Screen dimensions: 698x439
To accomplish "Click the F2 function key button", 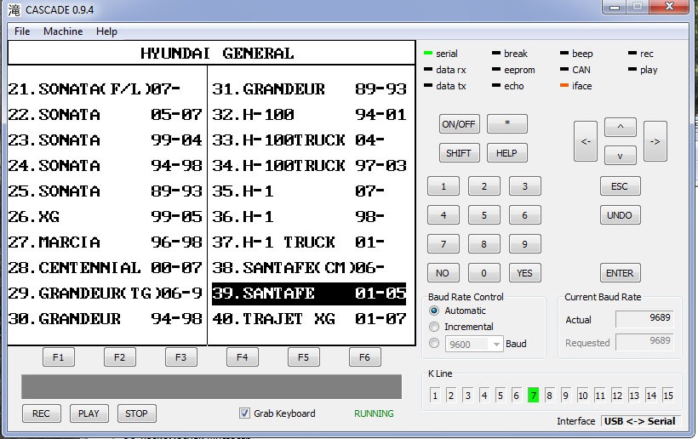I will pos(120,357).
